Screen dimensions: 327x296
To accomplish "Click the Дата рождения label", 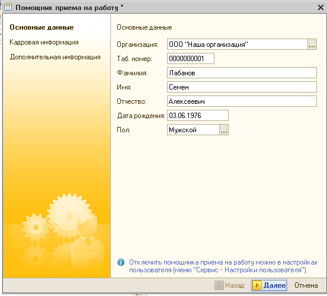I will click(141, 116).
